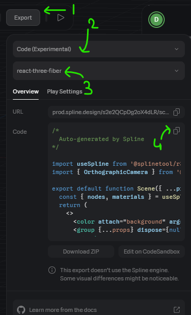
Task: Switch to the Play Settings tab
Action: (65, 91)
